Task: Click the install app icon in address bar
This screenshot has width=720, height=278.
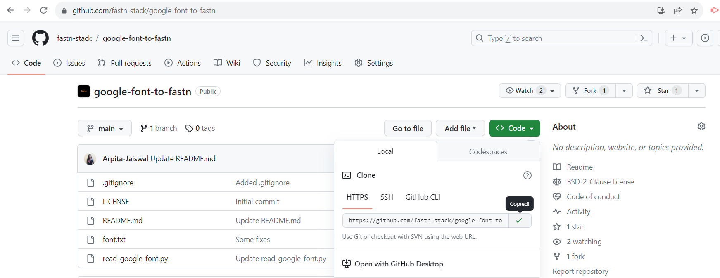Action: 661,11
